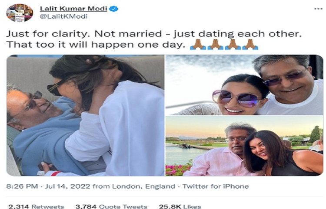Click the Jul 14, 2022 date text

(67, 186)
